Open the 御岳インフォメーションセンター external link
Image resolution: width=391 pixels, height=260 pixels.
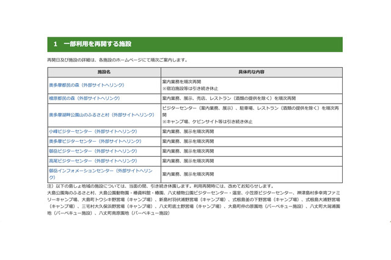100,174
